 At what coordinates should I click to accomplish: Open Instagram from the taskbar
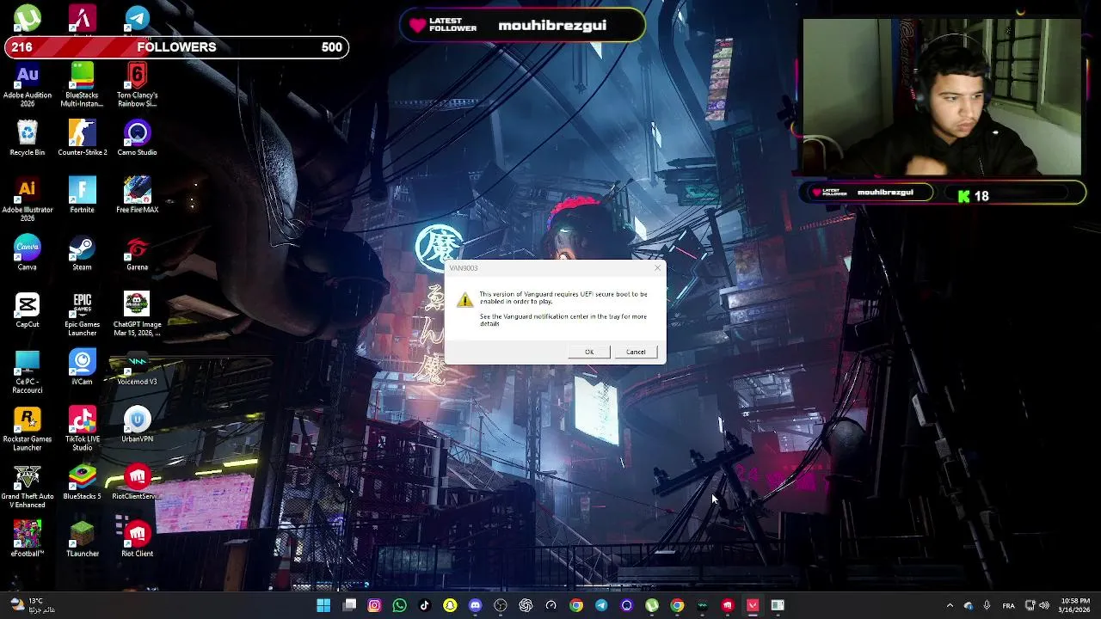(x=374, y=605)
